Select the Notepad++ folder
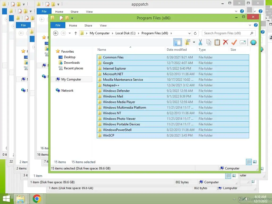This screenshot has width=272, height=204. coord(173,85)
